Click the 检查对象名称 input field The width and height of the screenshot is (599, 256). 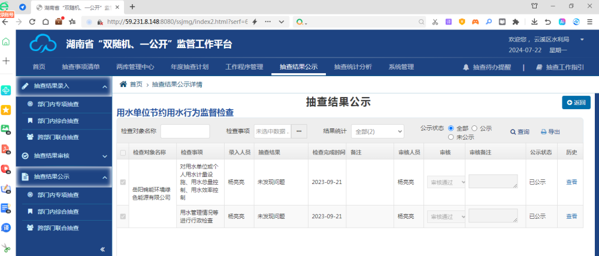185,131
